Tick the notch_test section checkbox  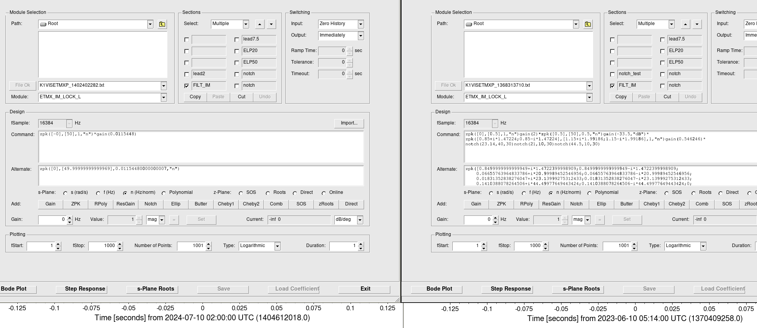[613, 74]
